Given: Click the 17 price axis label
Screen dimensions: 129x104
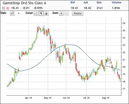Looking at the screenshot, I should 124,89.
